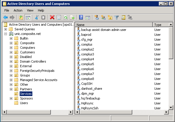Click Services OU folder icon

pyautogui.click(x=16, y=94)
